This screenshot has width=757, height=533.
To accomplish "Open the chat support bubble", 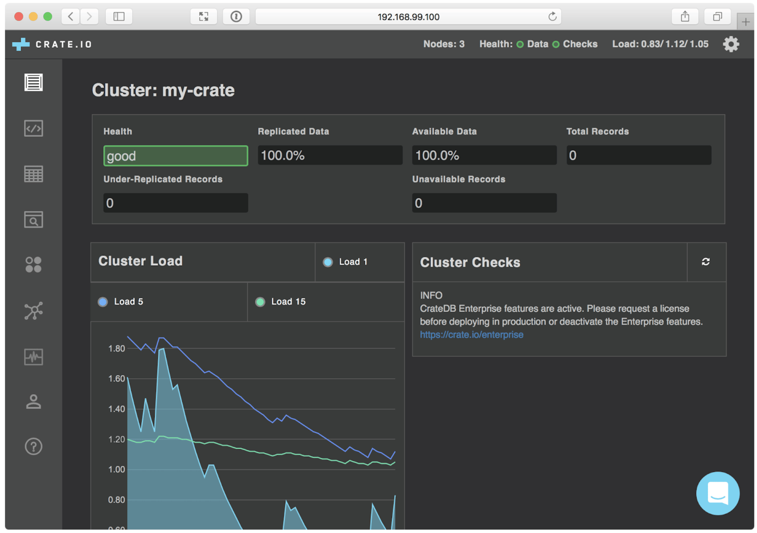I will (x=717, y=493).
